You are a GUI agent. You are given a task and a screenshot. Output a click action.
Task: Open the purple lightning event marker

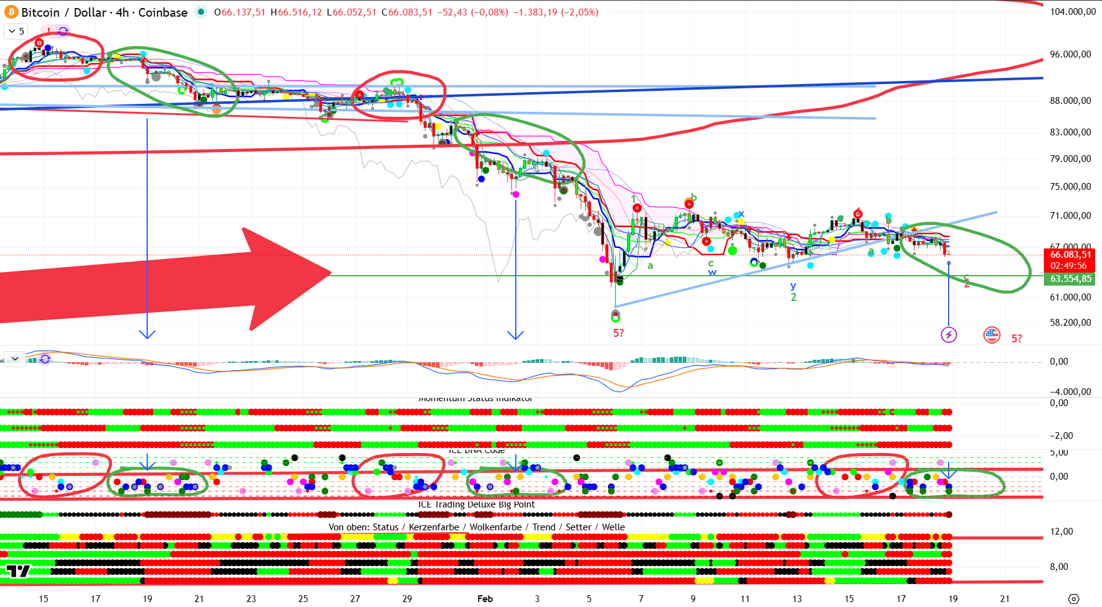tap(949, 335)
